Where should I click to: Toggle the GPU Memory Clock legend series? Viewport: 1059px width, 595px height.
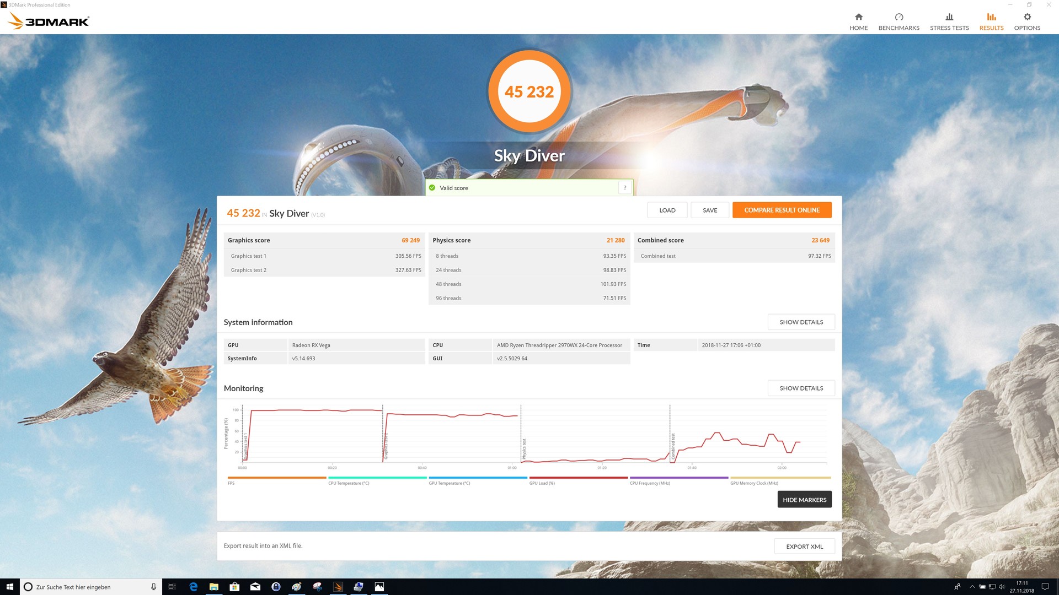[x=780, y=480]
